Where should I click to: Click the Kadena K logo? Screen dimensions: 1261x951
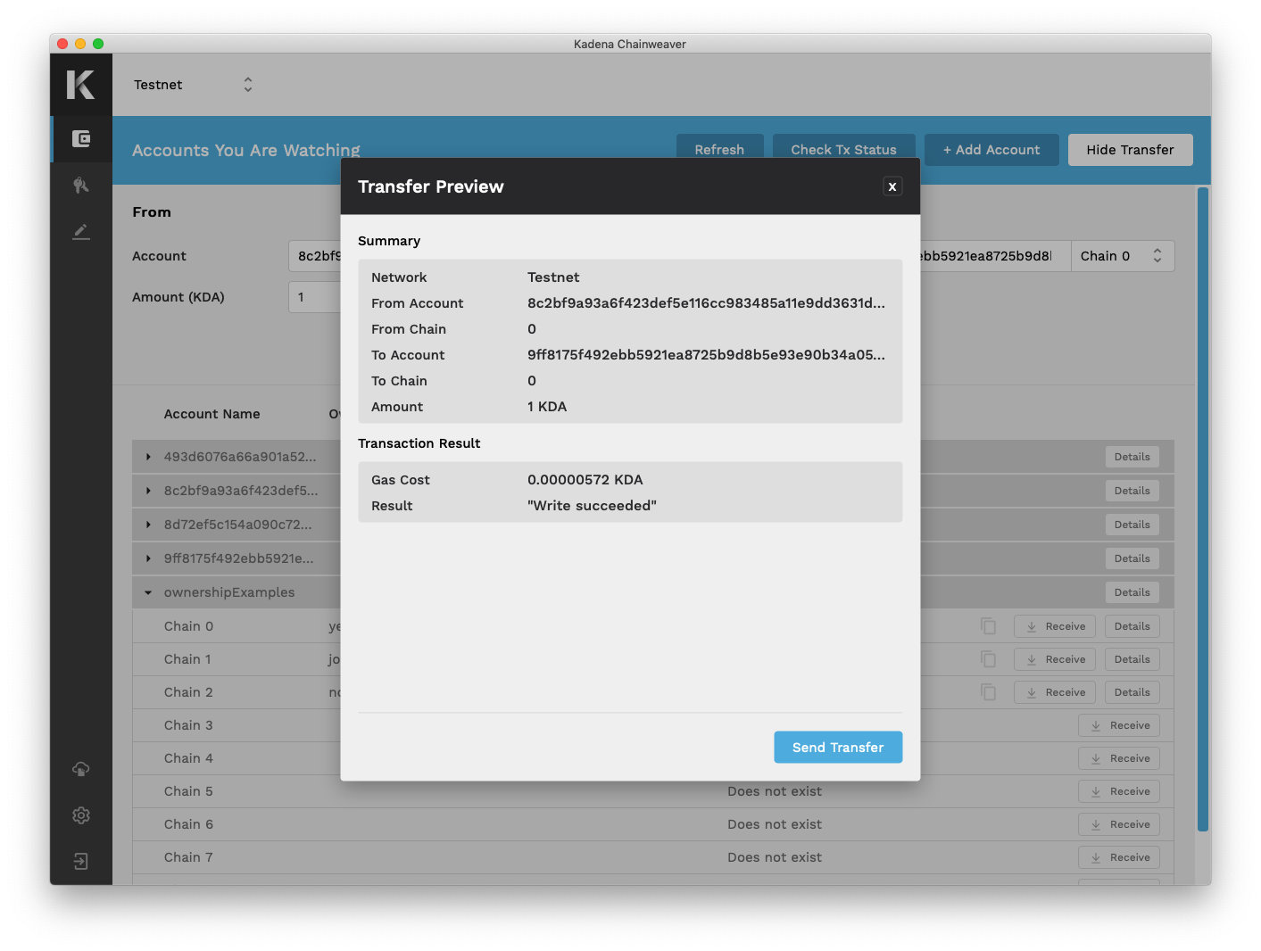tap(80, 85)
